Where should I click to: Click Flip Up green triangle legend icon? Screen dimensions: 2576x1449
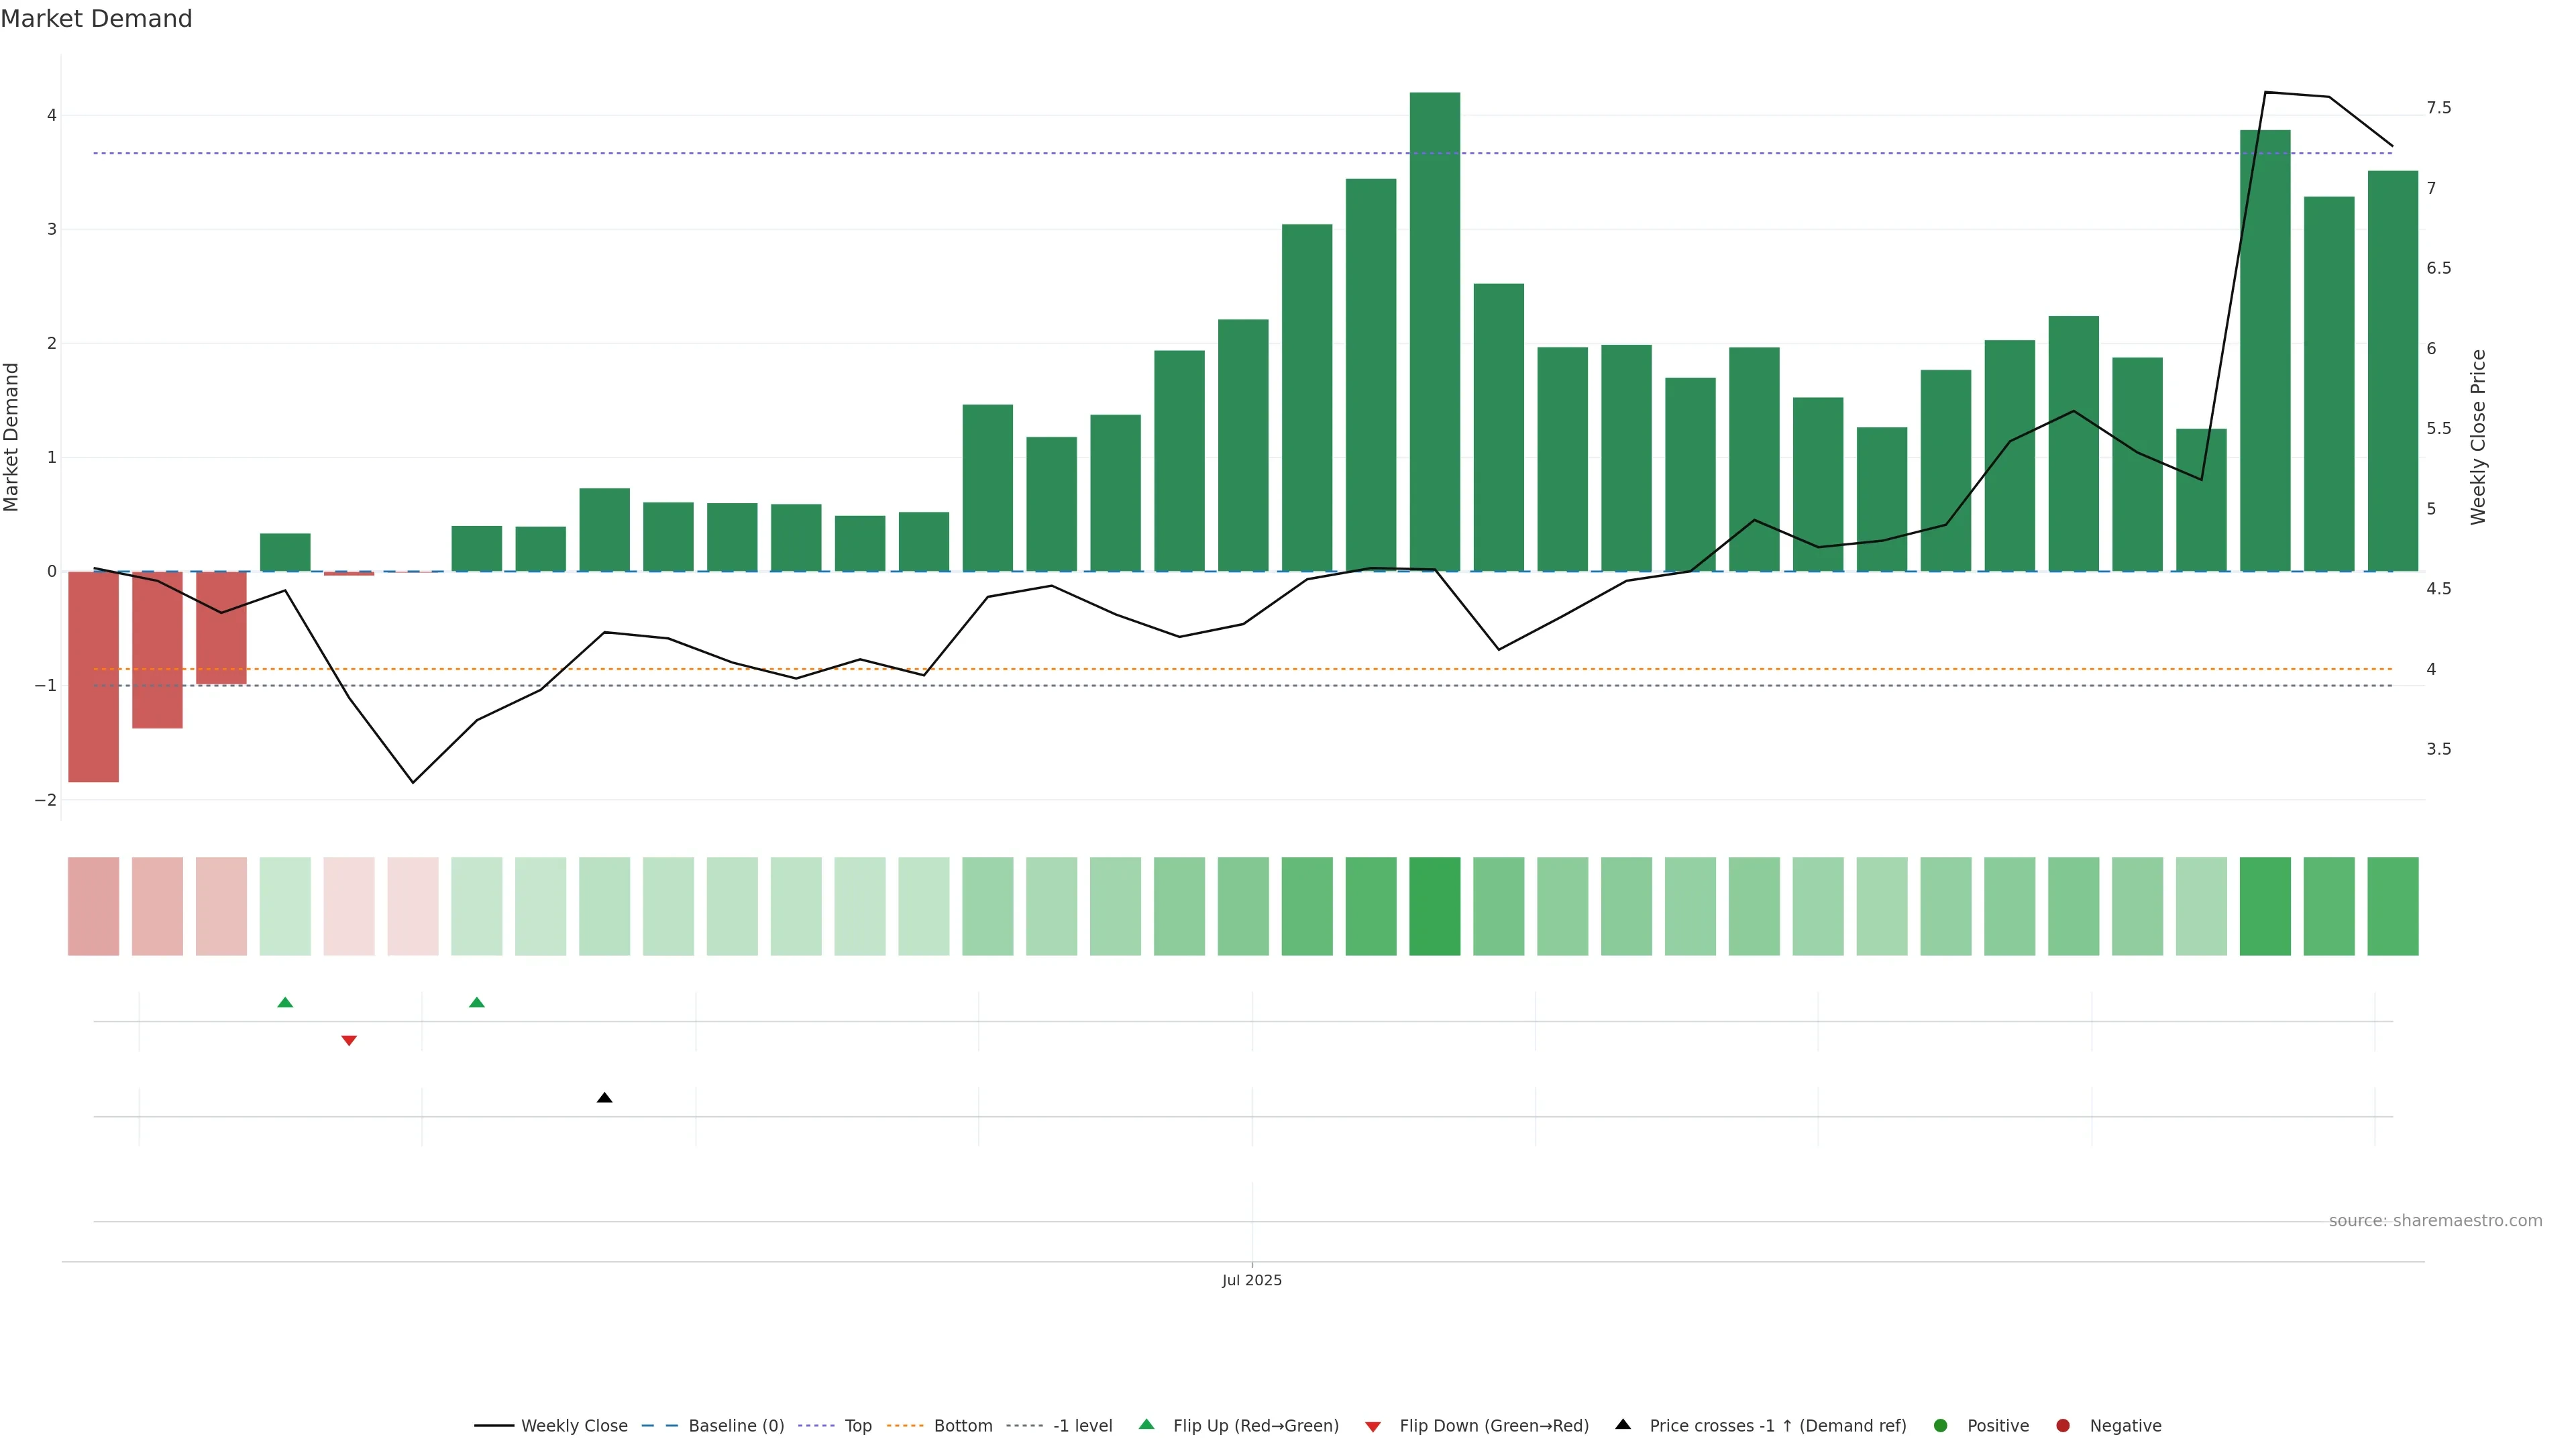click(x=1147, y=1425)
